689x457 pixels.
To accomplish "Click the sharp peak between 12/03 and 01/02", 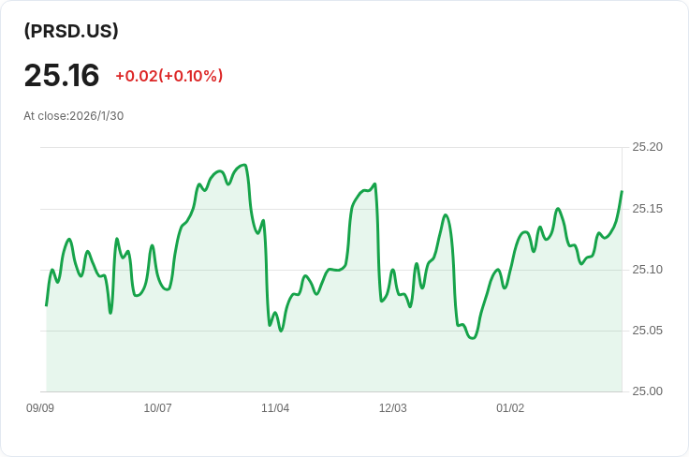I will coord(446,215).
